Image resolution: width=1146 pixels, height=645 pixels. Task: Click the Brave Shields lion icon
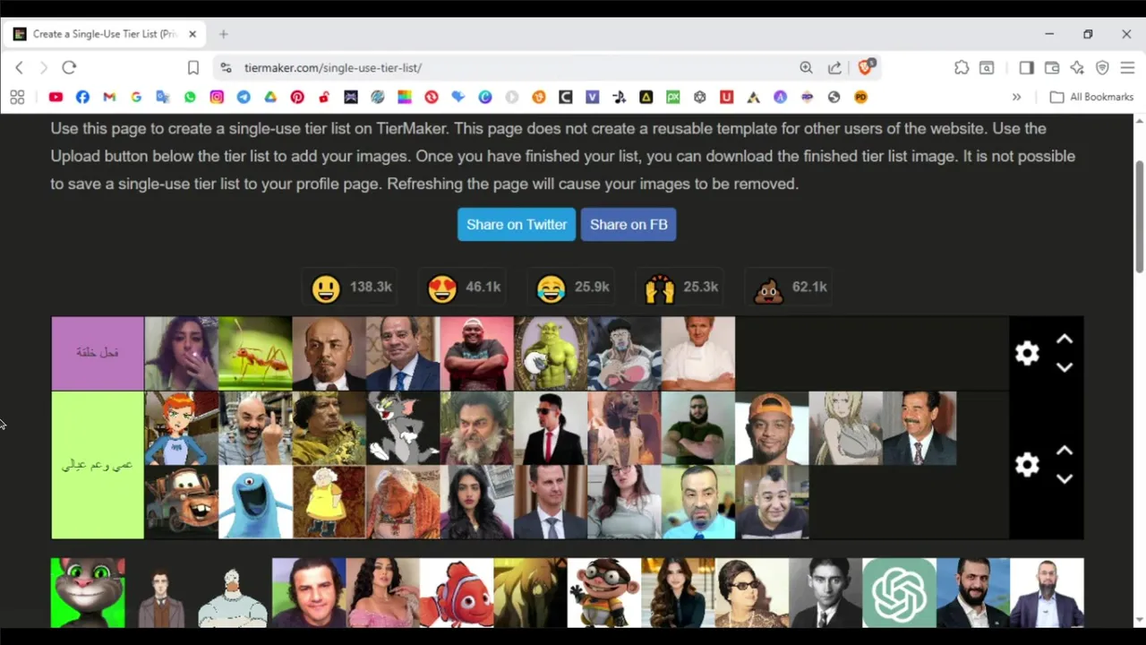click(x=865, y=67)
